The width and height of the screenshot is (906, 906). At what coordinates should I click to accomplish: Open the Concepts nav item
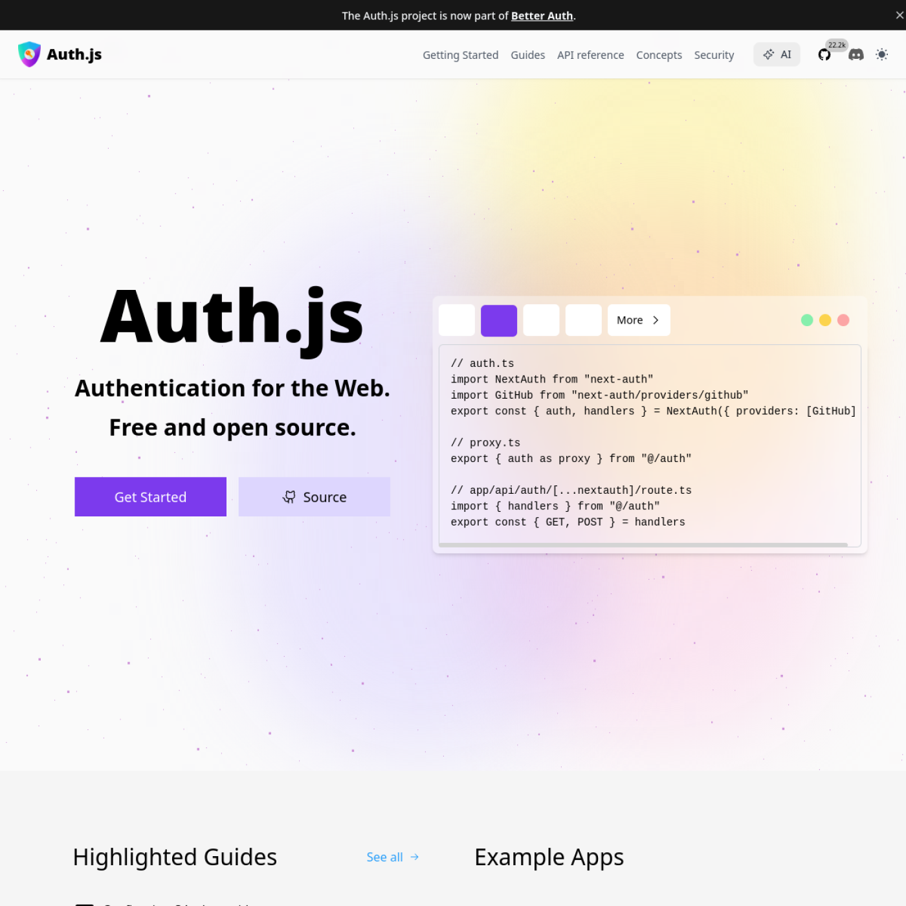click(659, 55)
